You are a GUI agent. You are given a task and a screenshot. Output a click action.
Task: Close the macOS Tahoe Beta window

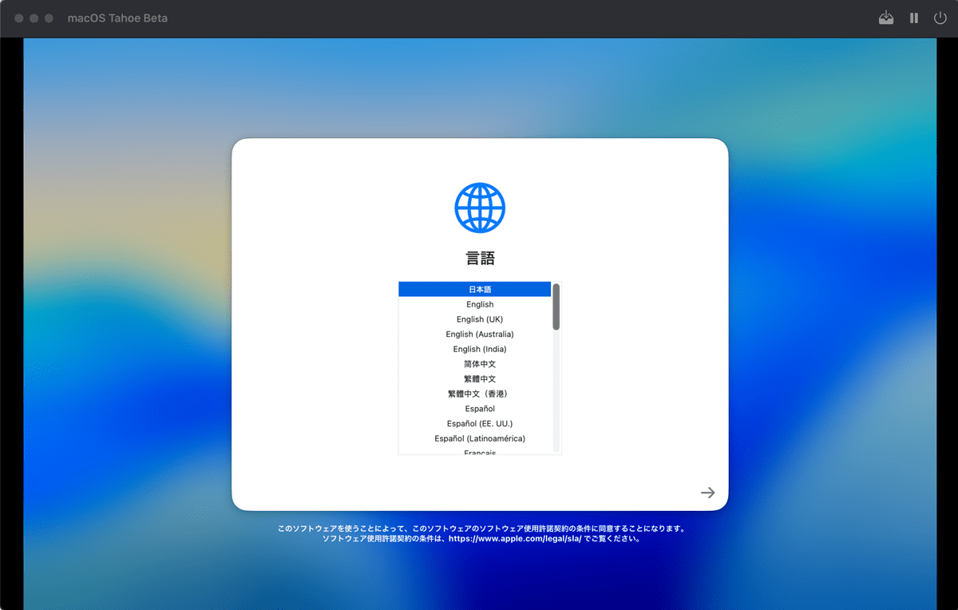click(19, 18)
